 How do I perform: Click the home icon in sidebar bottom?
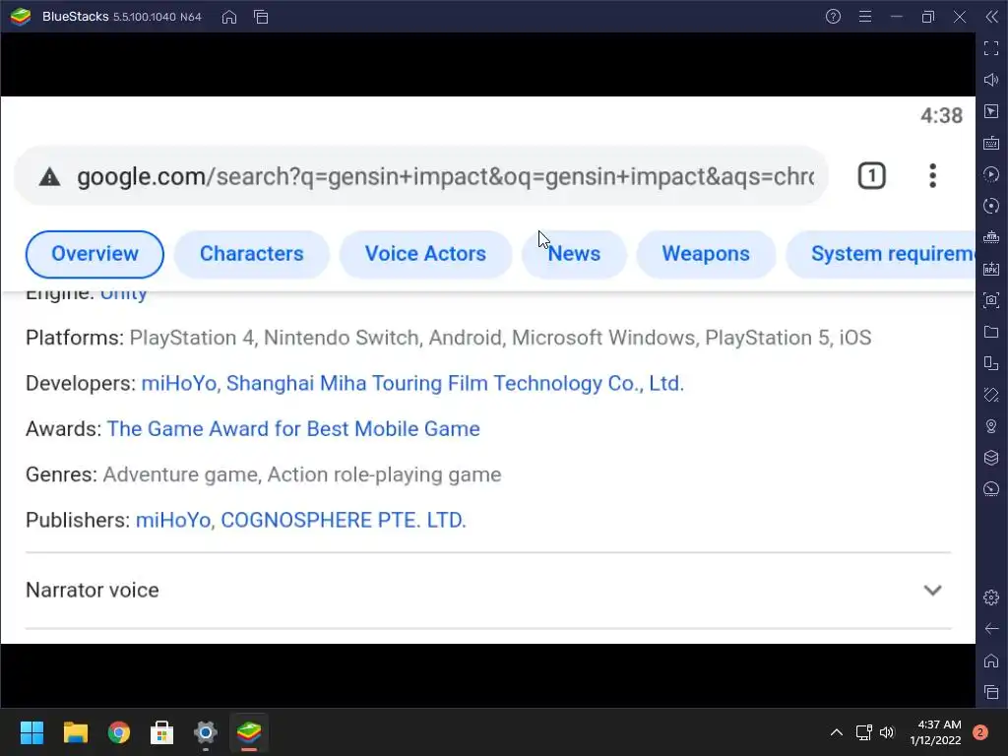click(991, 661)
